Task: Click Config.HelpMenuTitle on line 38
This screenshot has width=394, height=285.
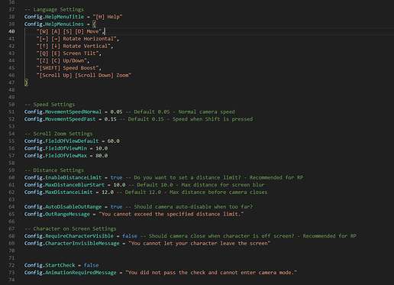Action: [x=54, y=17]
